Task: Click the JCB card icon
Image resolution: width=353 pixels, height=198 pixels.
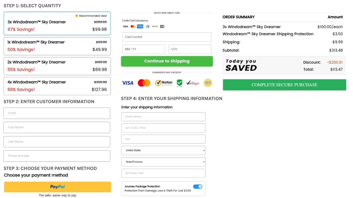Action: click(x=162, y=26)
